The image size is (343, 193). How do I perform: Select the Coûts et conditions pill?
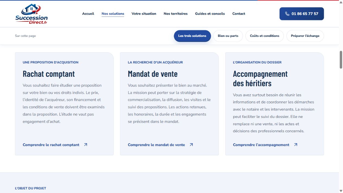point(265,36)
